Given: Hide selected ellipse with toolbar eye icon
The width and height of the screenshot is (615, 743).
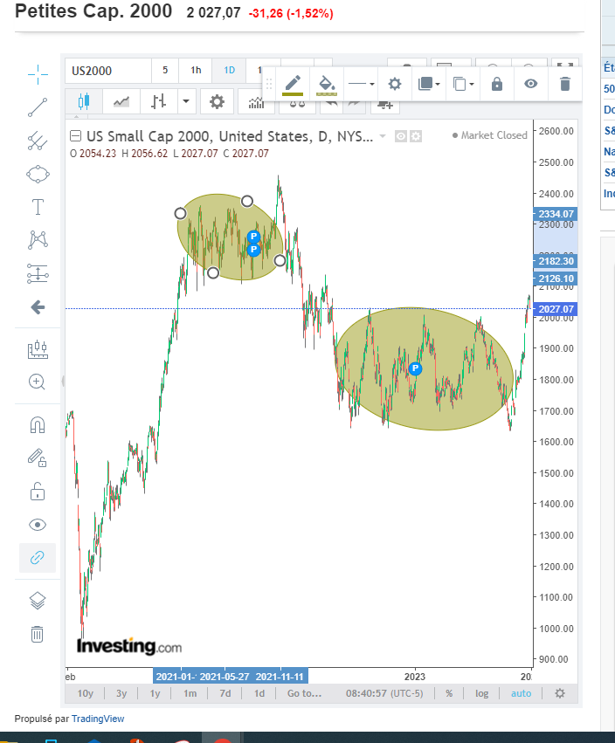Looking at the screenshot, I should coord(530,84).
